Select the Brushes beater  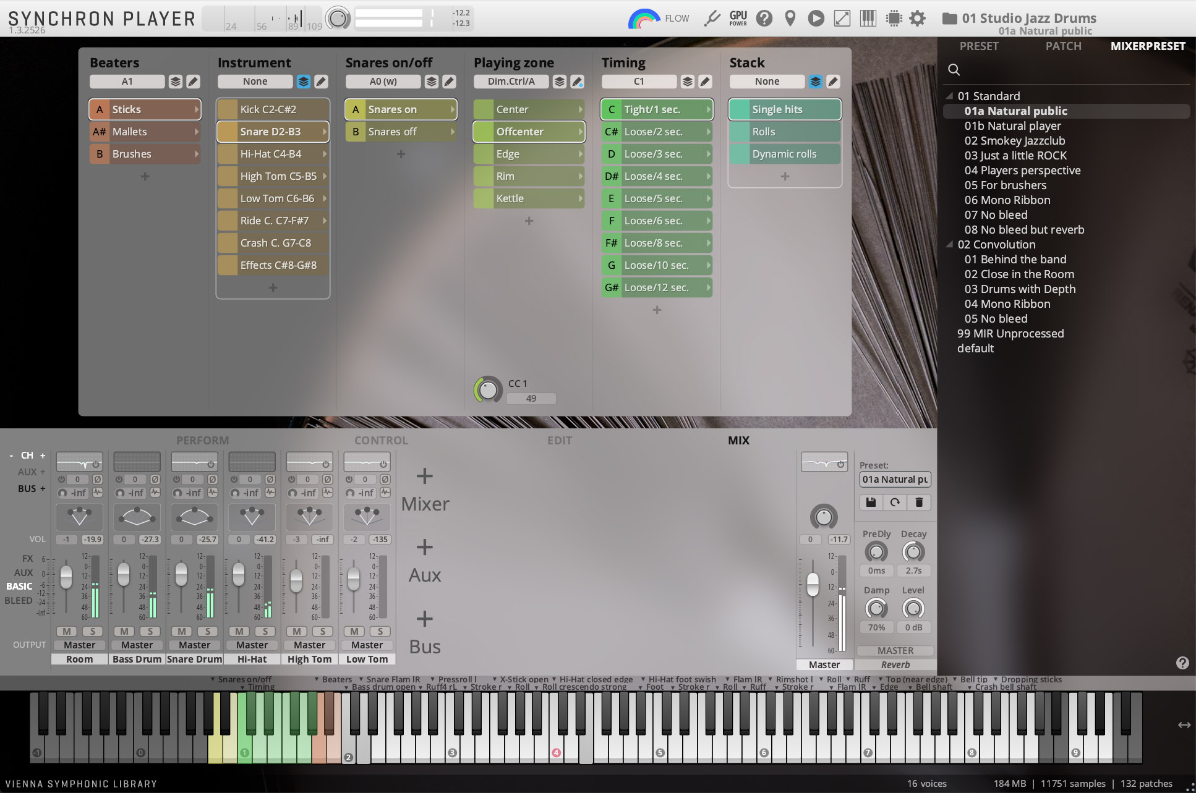[145, 154]
